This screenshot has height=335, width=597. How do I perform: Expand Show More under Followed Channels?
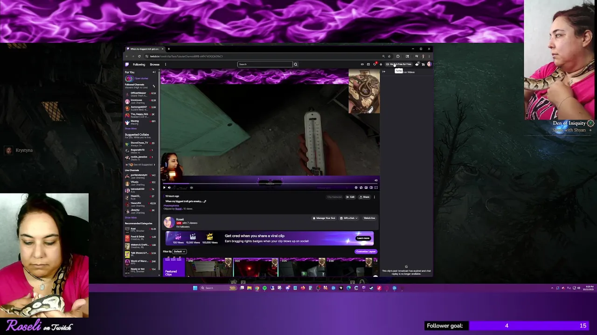pyautogui.click(x=131, y=128)
